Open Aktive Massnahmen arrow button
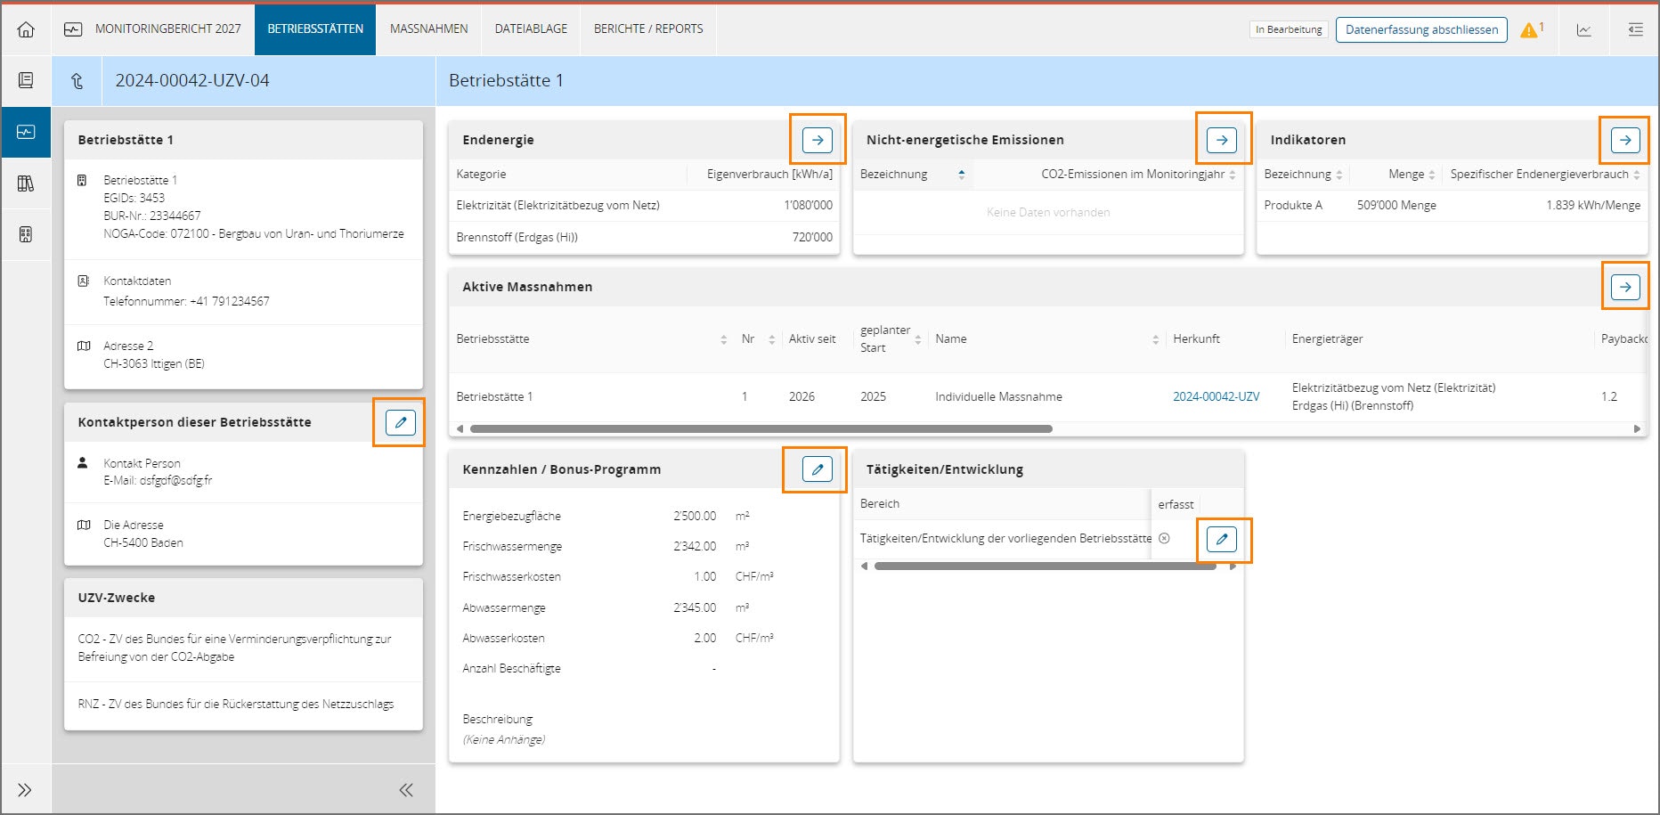This screenshot has height=815, width=1660. (1624, 287)
